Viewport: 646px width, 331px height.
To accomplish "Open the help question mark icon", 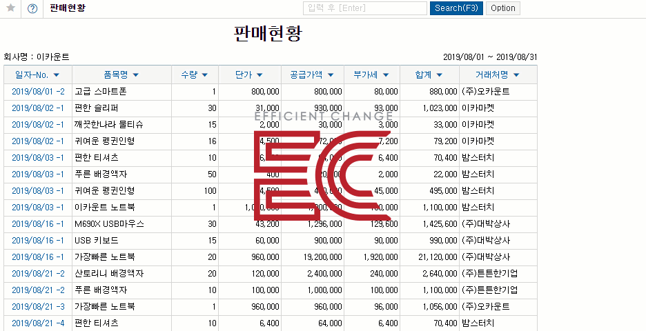I will pos(32,8).
